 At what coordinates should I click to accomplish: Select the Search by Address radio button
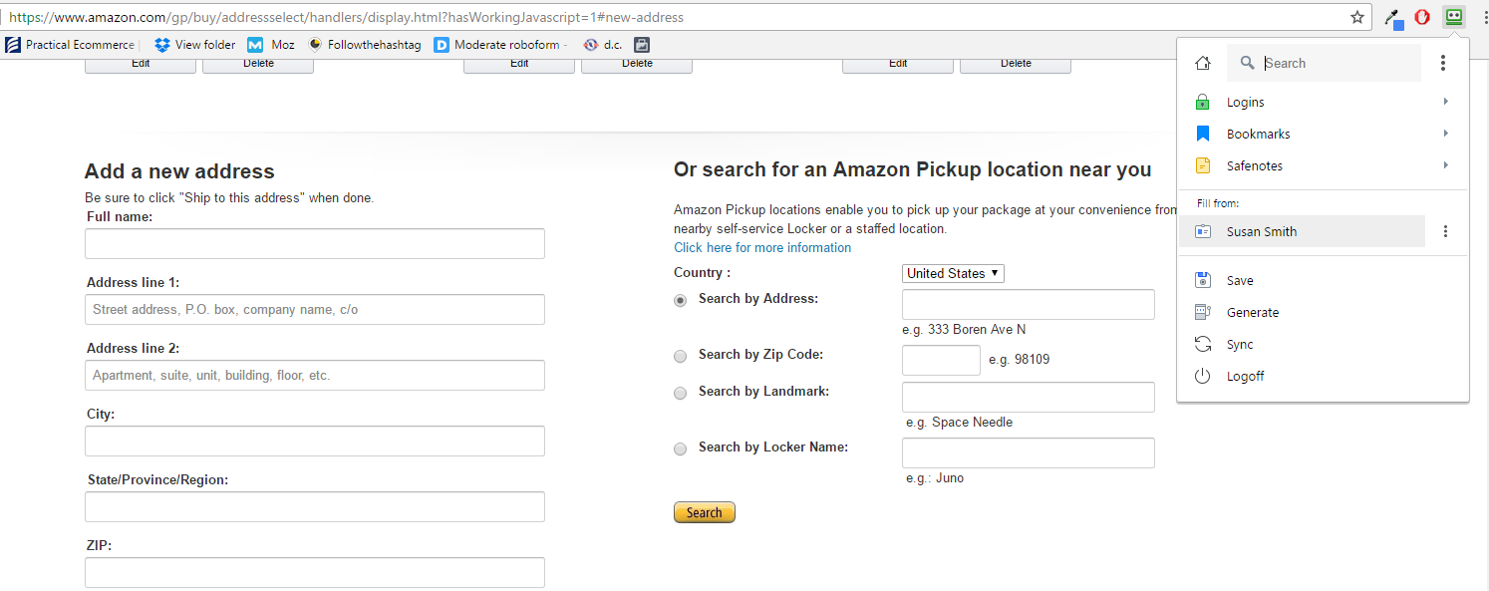point(680,300)
